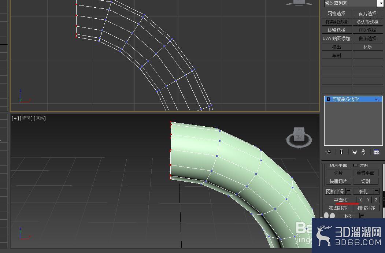Open 透视 viewport label menu
Image resolution: width=385 pixels, height=253 pixels.
(x=26, y=118)
